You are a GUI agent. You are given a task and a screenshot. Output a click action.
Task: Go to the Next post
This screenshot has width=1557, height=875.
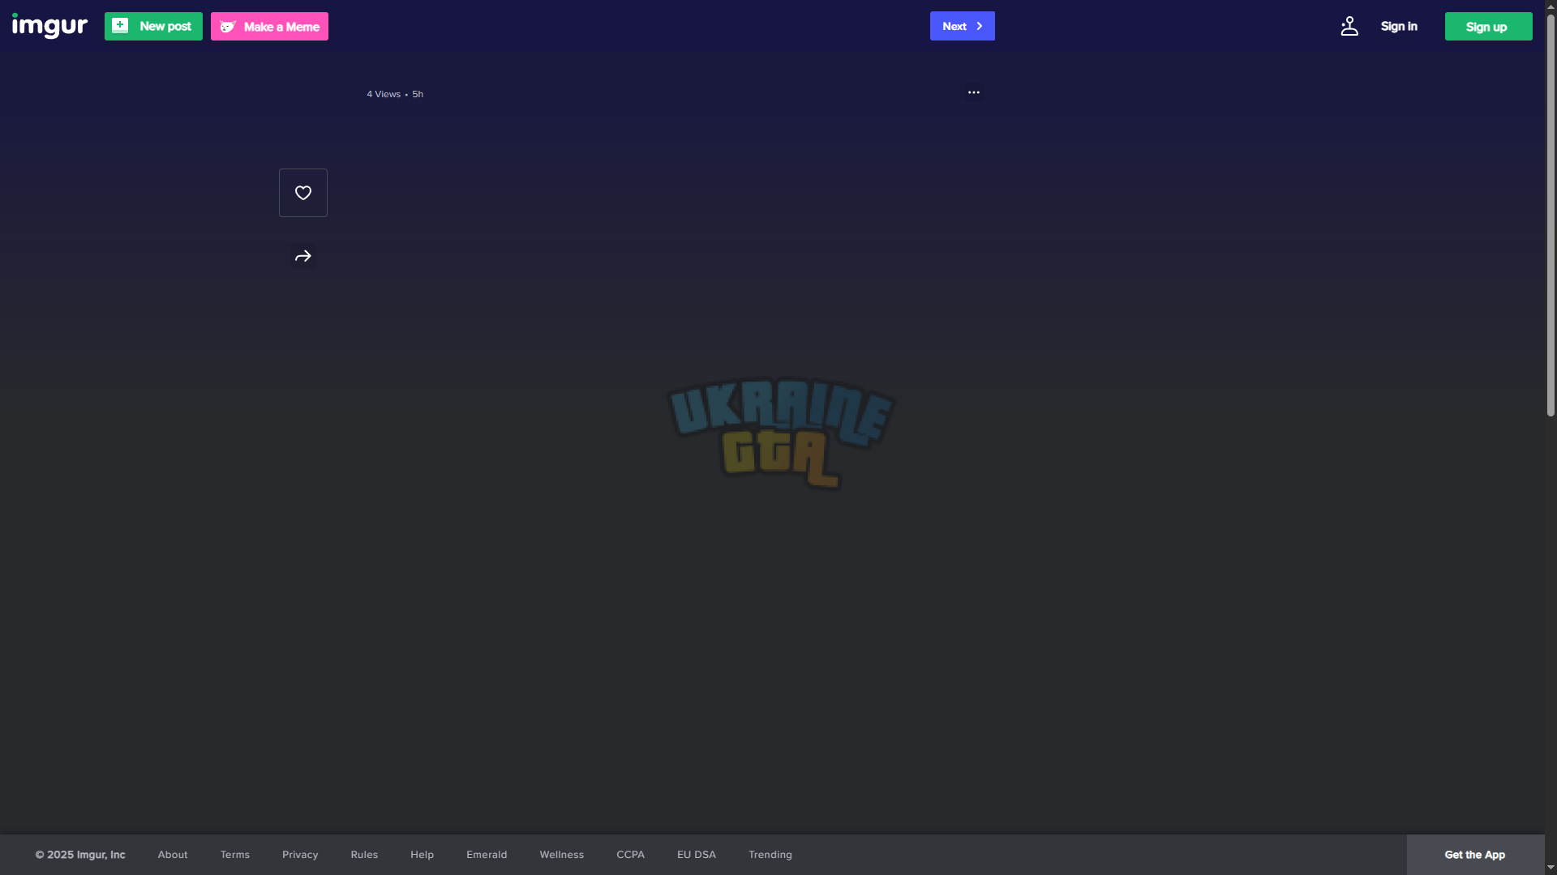pos(963,26)
